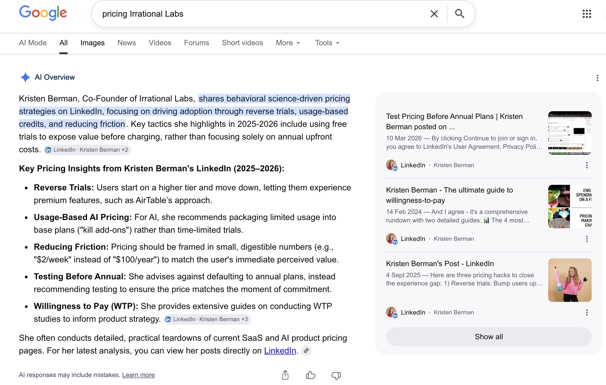Click the AI Overview sparkle icon

25,77
